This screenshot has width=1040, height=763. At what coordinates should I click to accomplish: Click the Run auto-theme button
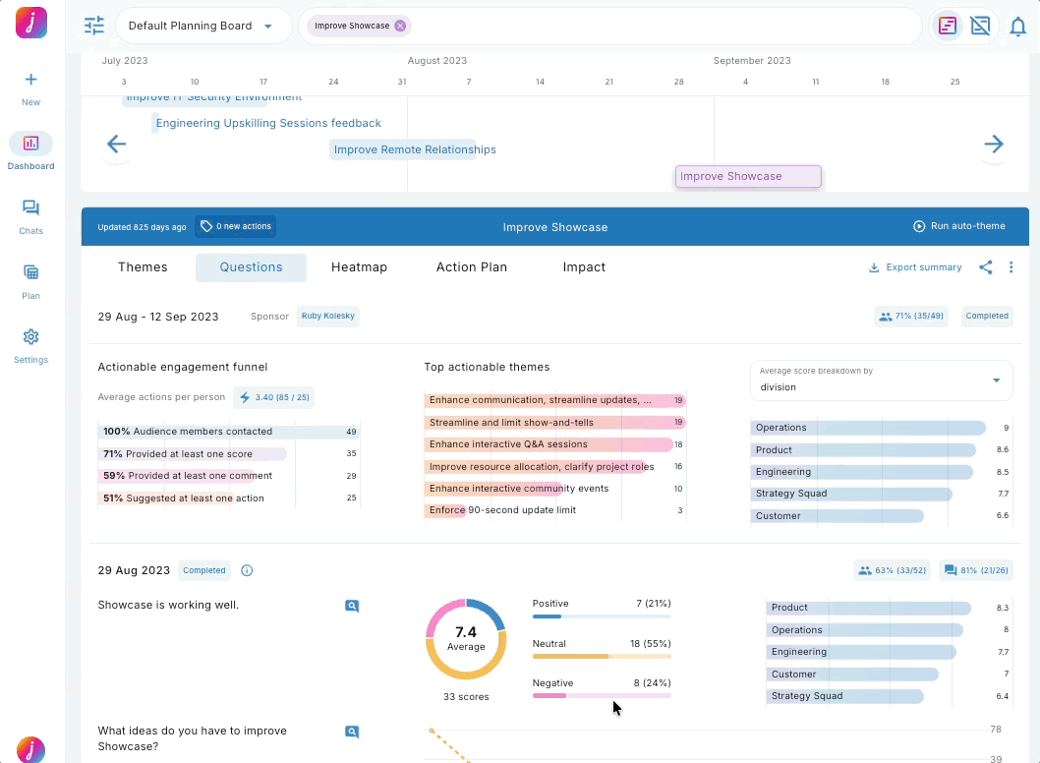pyautogui.click(x=959, y=226)
